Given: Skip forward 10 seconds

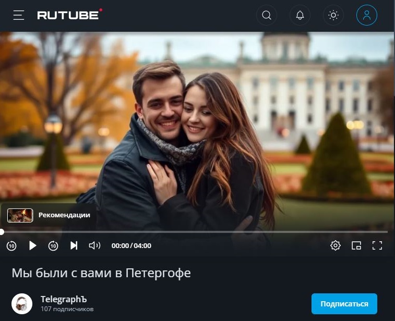Looking at the screenshot, I should pos(53,245).
